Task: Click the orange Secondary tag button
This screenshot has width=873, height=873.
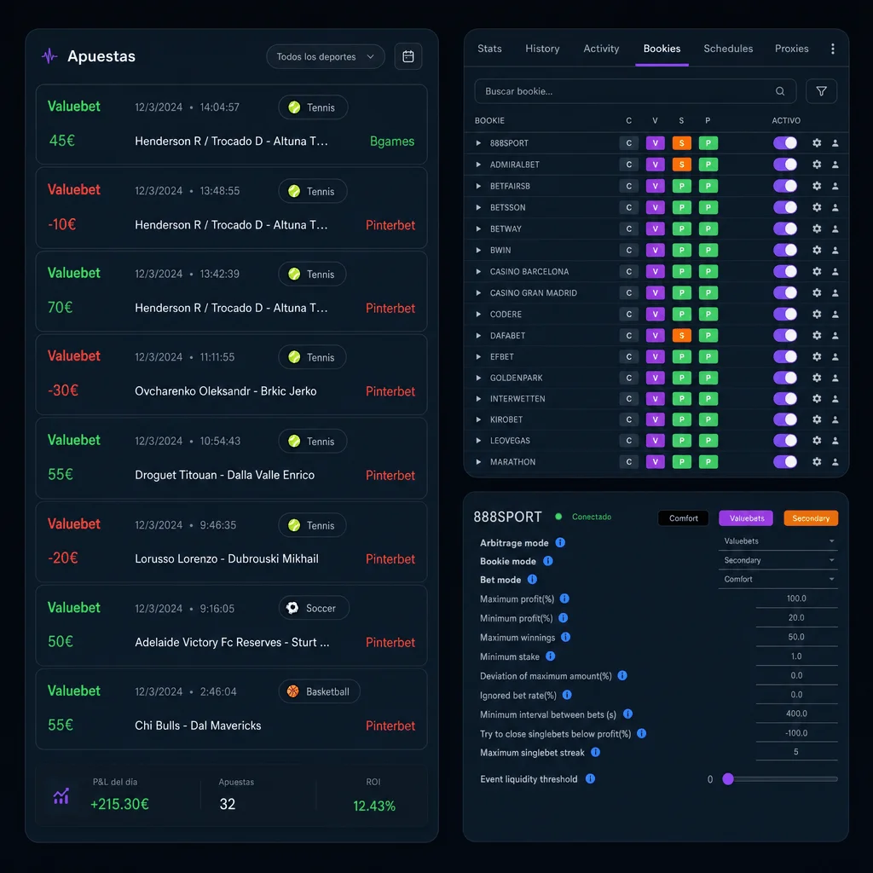Action: [x=810, y=517]
